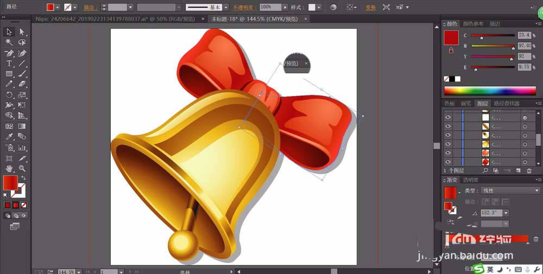Open the 颜色参考 panel tab
The image size is (543, 274).
click(x=473, y=24)
